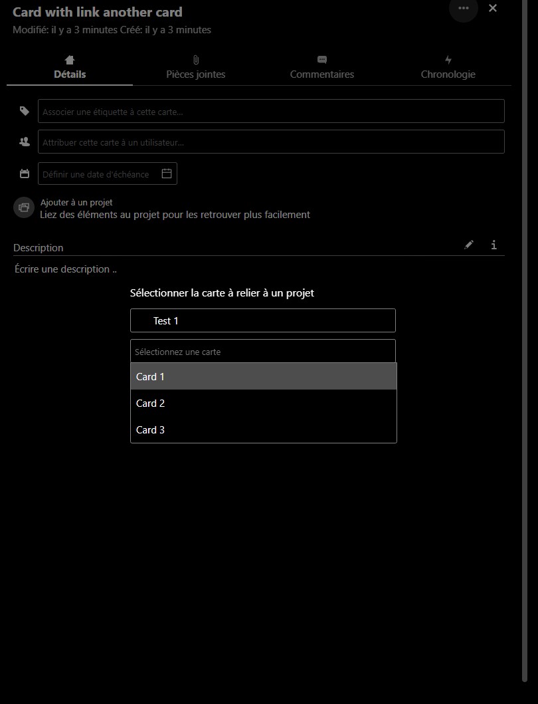This screenshot has height=704, width=538.
Task: Click the calendar icon left of due date
Action: pos(25,174)
